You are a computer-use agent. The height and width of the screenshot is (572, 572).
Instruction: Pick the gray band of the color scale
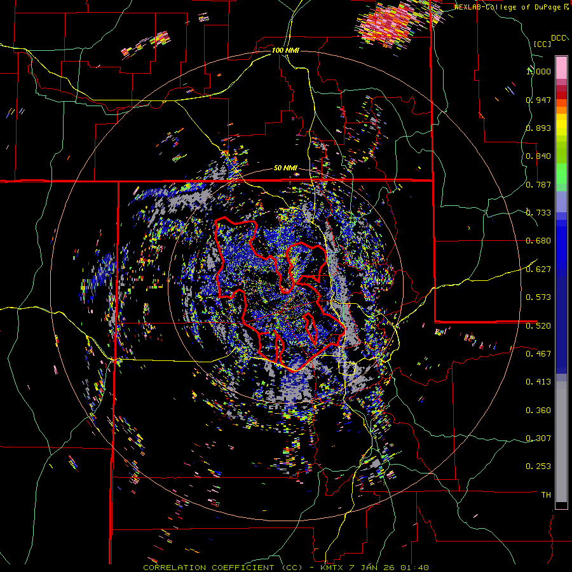(561, 442)
